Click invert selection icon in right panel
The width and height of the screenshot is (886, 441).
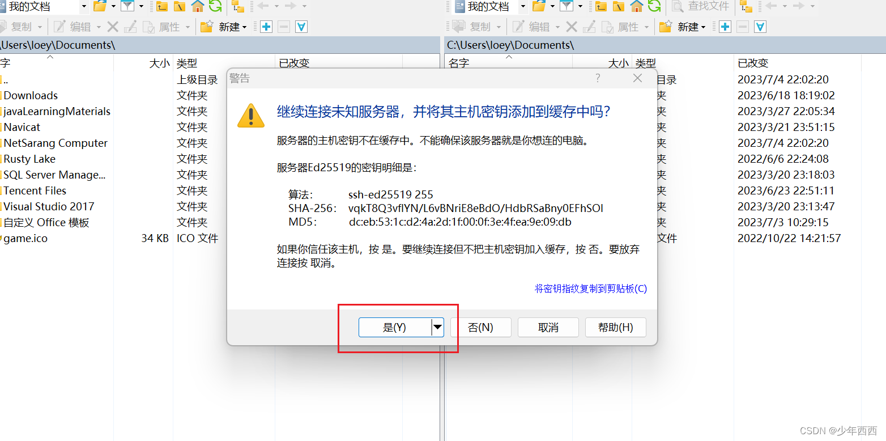click(x=760, y=27)
